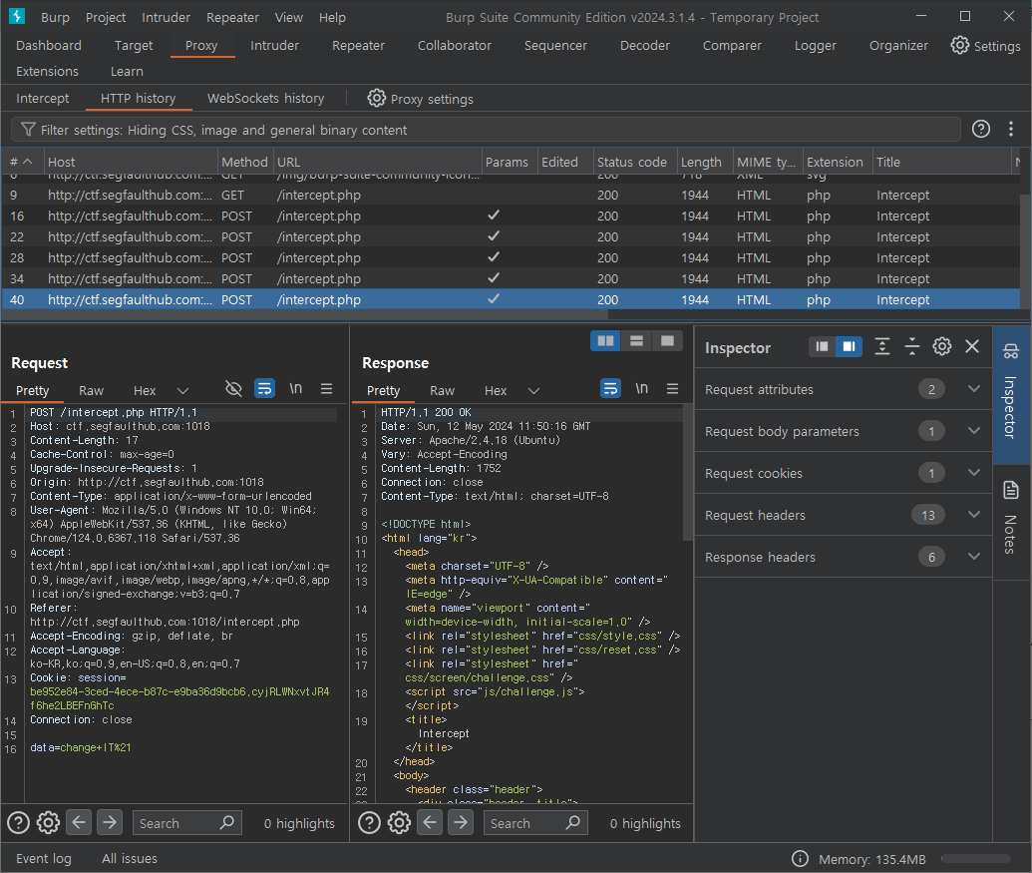Go to previous match in Request search
Screen dimensions: 1032x873
pos(79,822)
